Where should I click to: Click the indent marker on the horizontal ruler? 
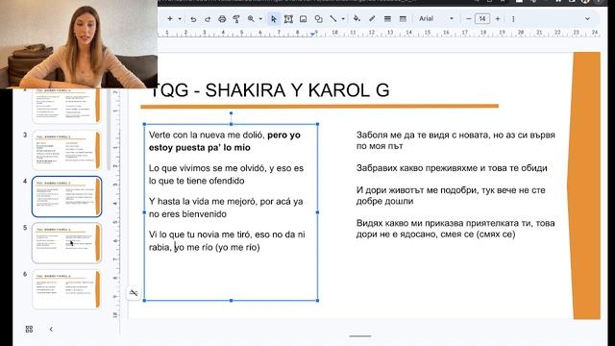pyautogui.click(x=312, y=35)
